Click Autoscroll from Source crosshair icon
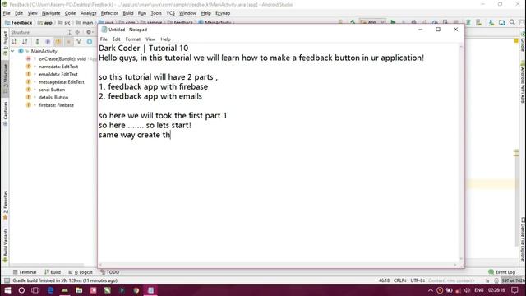526x296 pixels. point(77,32)
